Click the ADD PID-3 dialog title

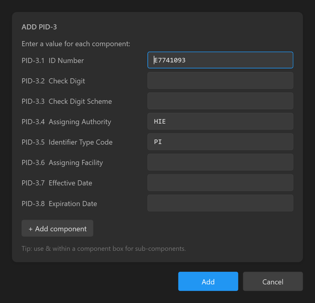tap(39, 27)
